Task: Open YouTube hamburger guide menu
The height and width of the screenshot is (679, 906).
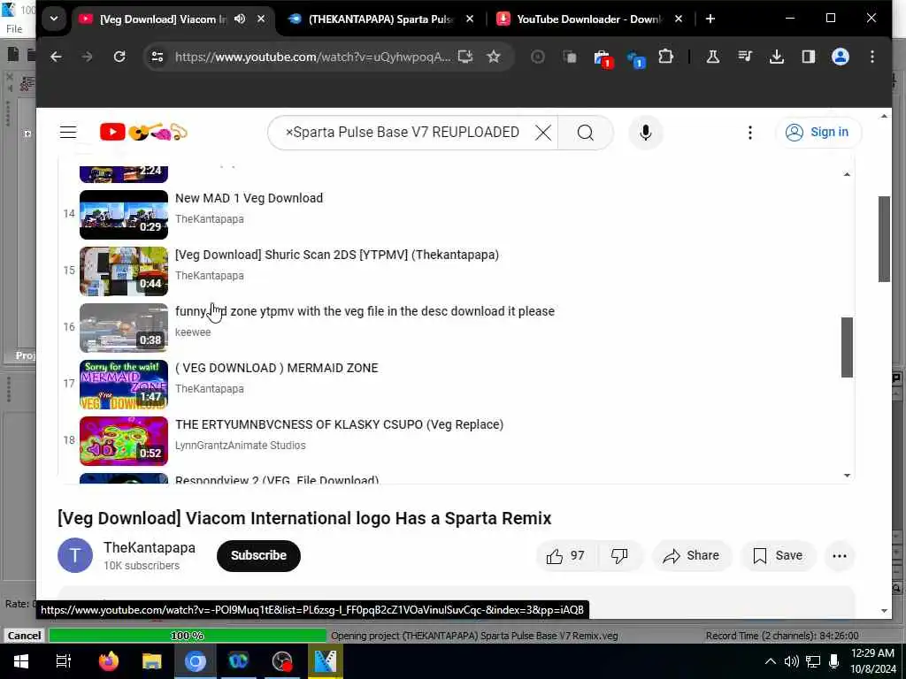Action: 68,133
